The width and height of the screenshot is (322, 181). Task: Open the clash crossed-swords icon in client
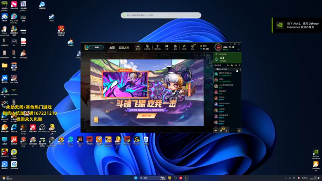coord(138,47)
